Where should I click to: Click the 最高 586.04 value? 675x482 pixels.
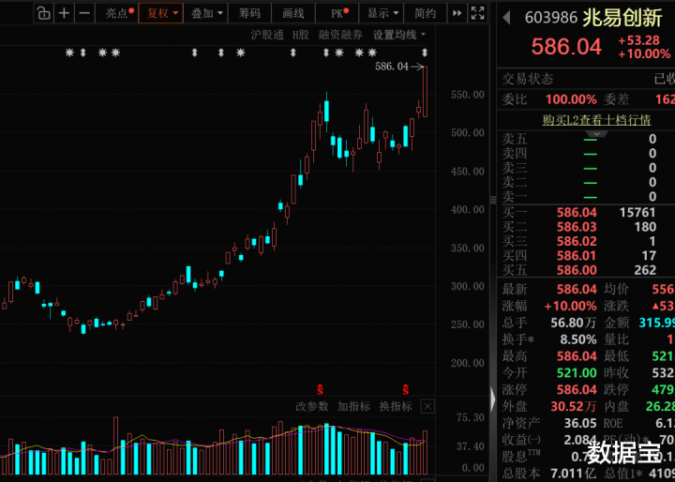point(577,356)
